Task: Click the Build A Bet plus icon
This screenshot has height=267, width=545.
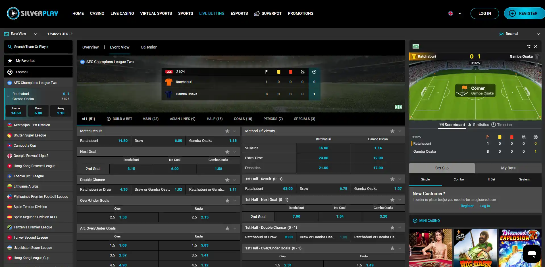Action: 109,119
